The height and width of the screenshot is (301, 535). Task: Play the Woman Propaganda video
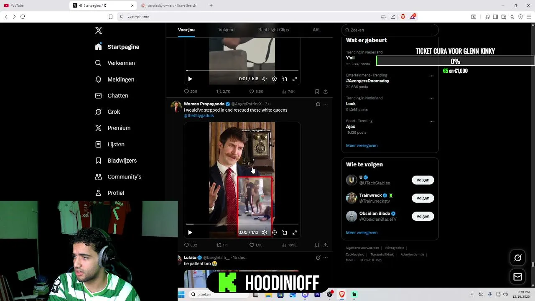(x=190, y=232)
